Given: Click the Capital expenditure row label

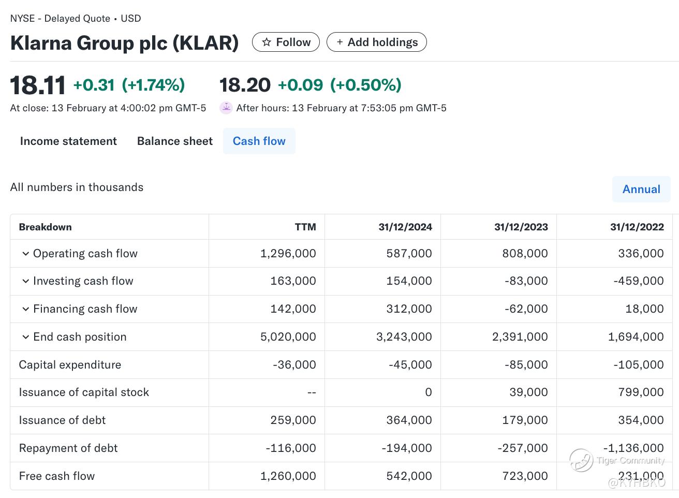Looking at the screenshot, I should 70,365.
